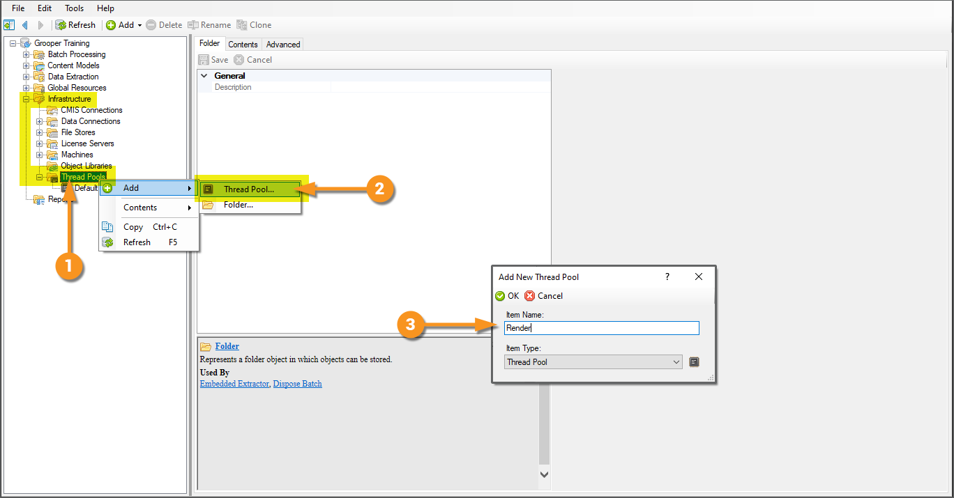Click the leftmost toolbar node tree icon
Viewport: 954px width, 498px height.
[9, 25]
